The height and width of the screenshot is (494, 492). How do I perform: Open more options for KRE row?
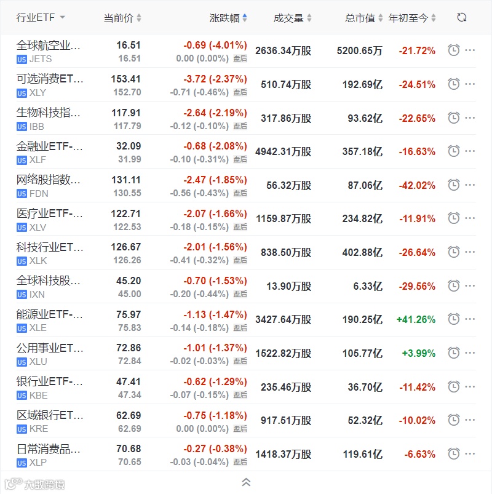point(470,420)
